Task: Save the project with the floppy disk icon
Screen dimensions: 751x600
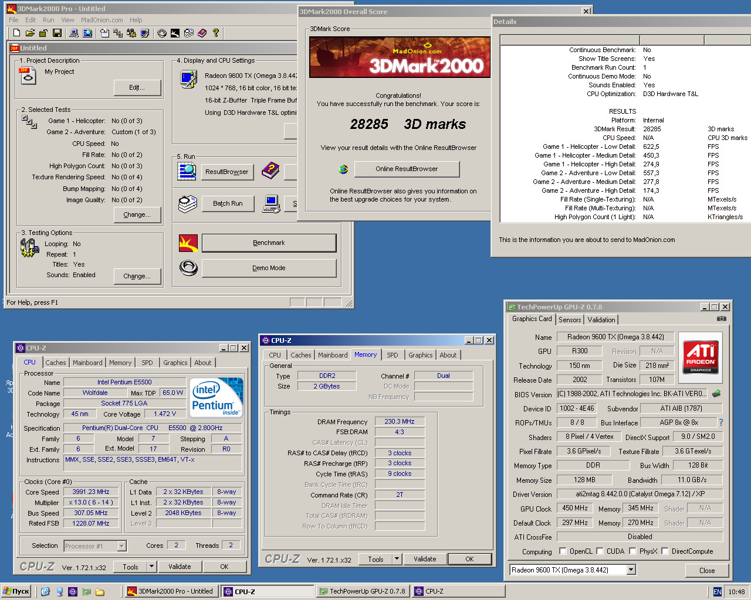Action: (x=57, y=33)
